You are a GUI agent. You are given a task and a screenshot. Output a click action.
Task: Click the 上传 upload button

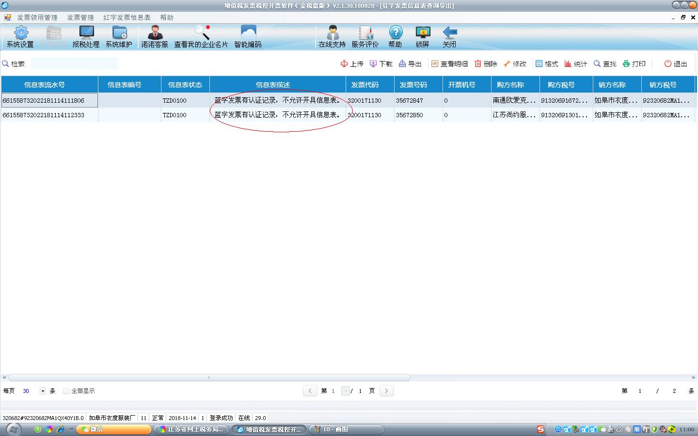tap(352, 64)
